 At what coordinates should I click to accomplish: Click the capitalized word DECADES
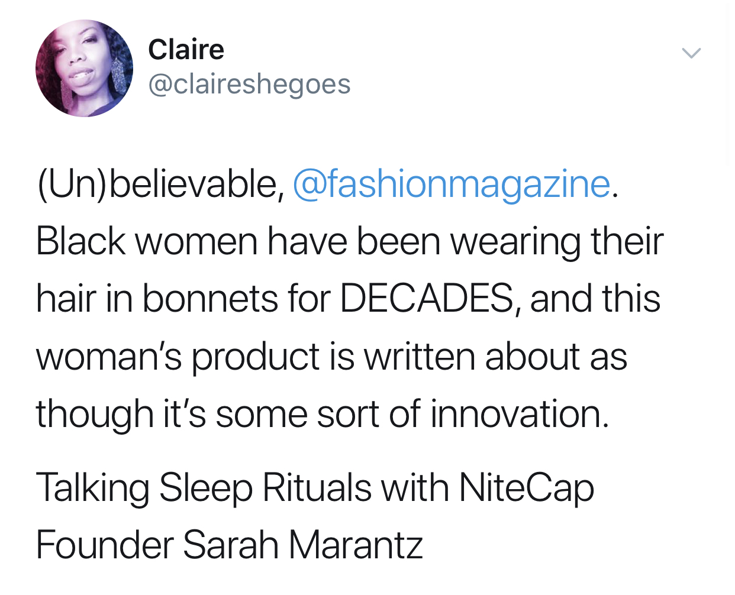(427, 298)
